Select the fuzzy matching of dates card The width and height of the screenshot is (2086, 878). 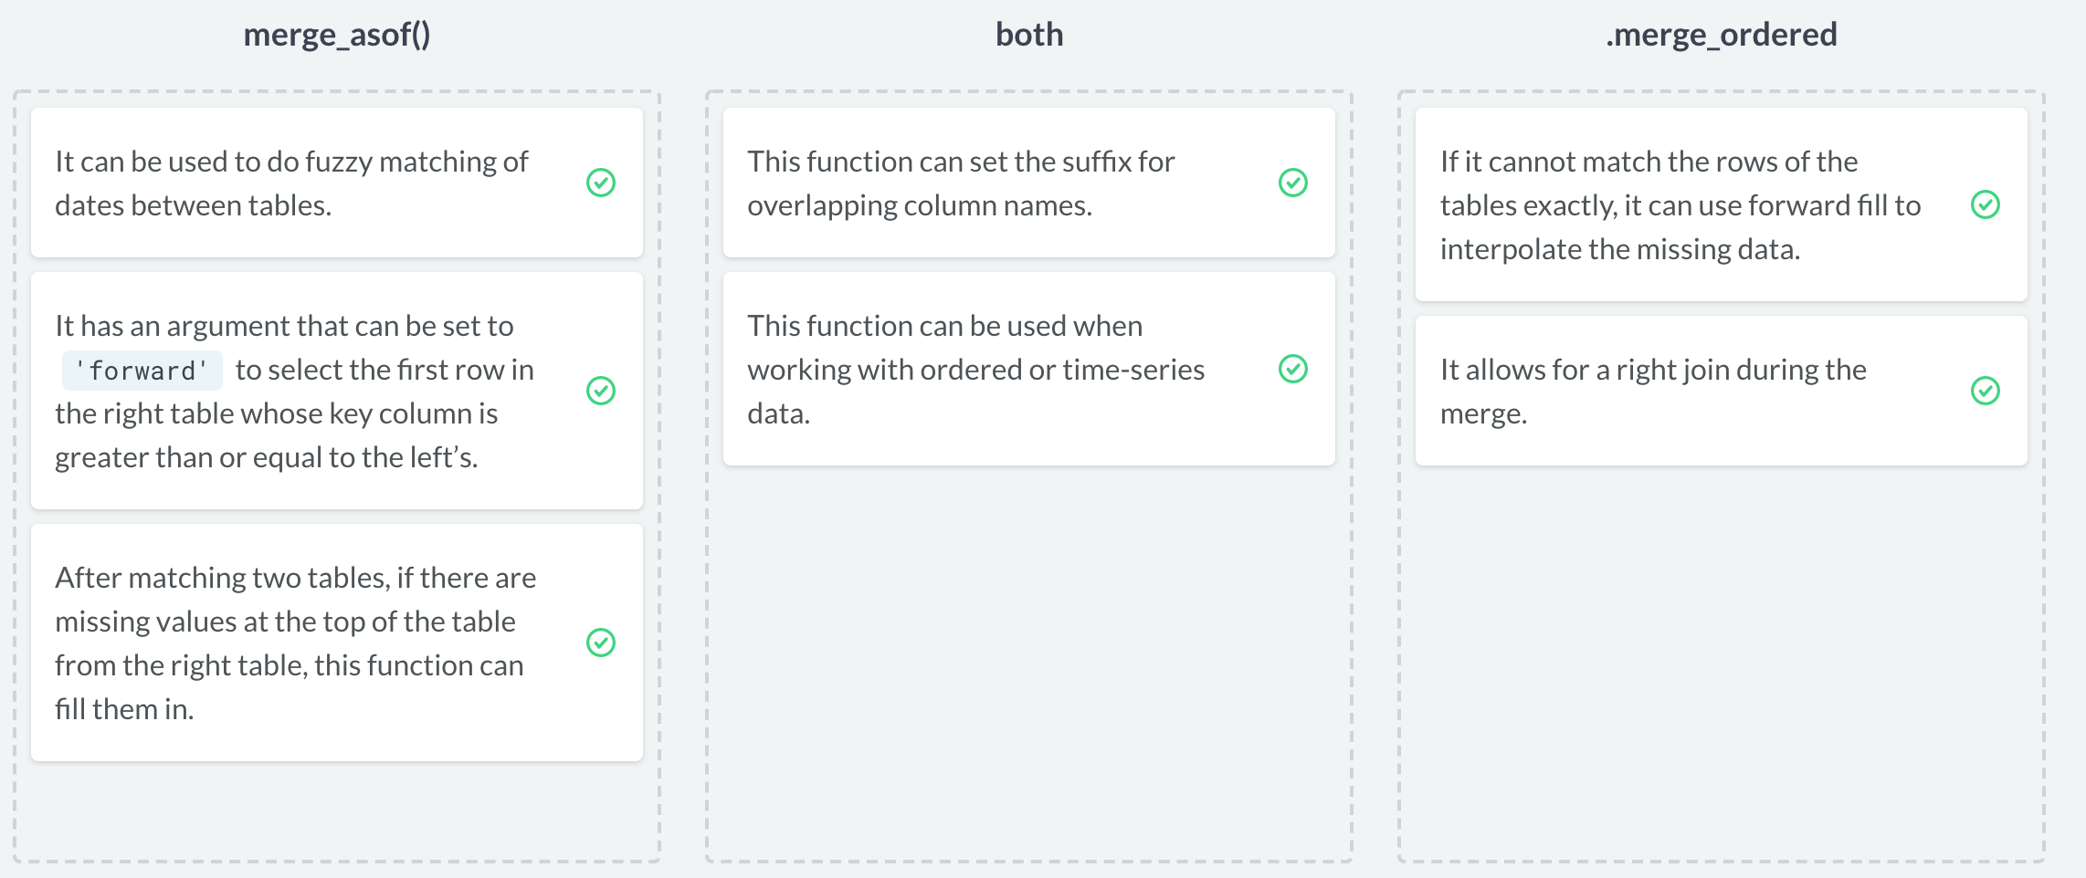(x=292, y=183)
